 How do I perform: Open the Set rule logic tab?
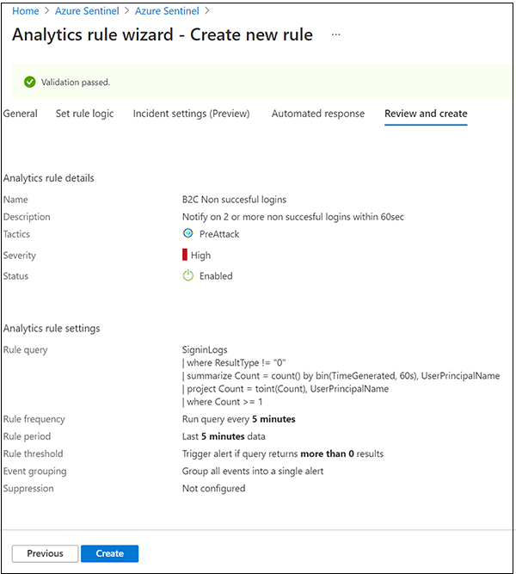tap(84, 114)
